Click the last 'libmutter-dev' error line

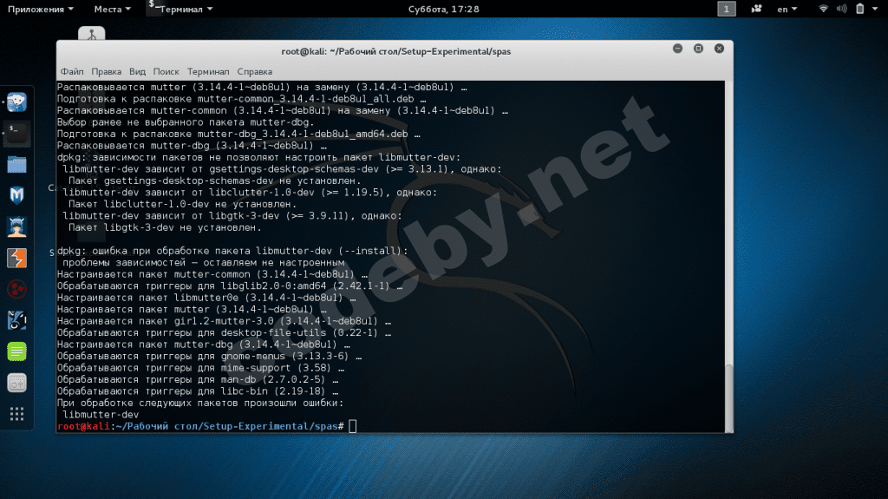(101, 415)
